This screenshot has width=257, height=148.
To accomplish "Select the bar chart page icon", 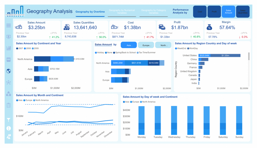I will 8,48.
